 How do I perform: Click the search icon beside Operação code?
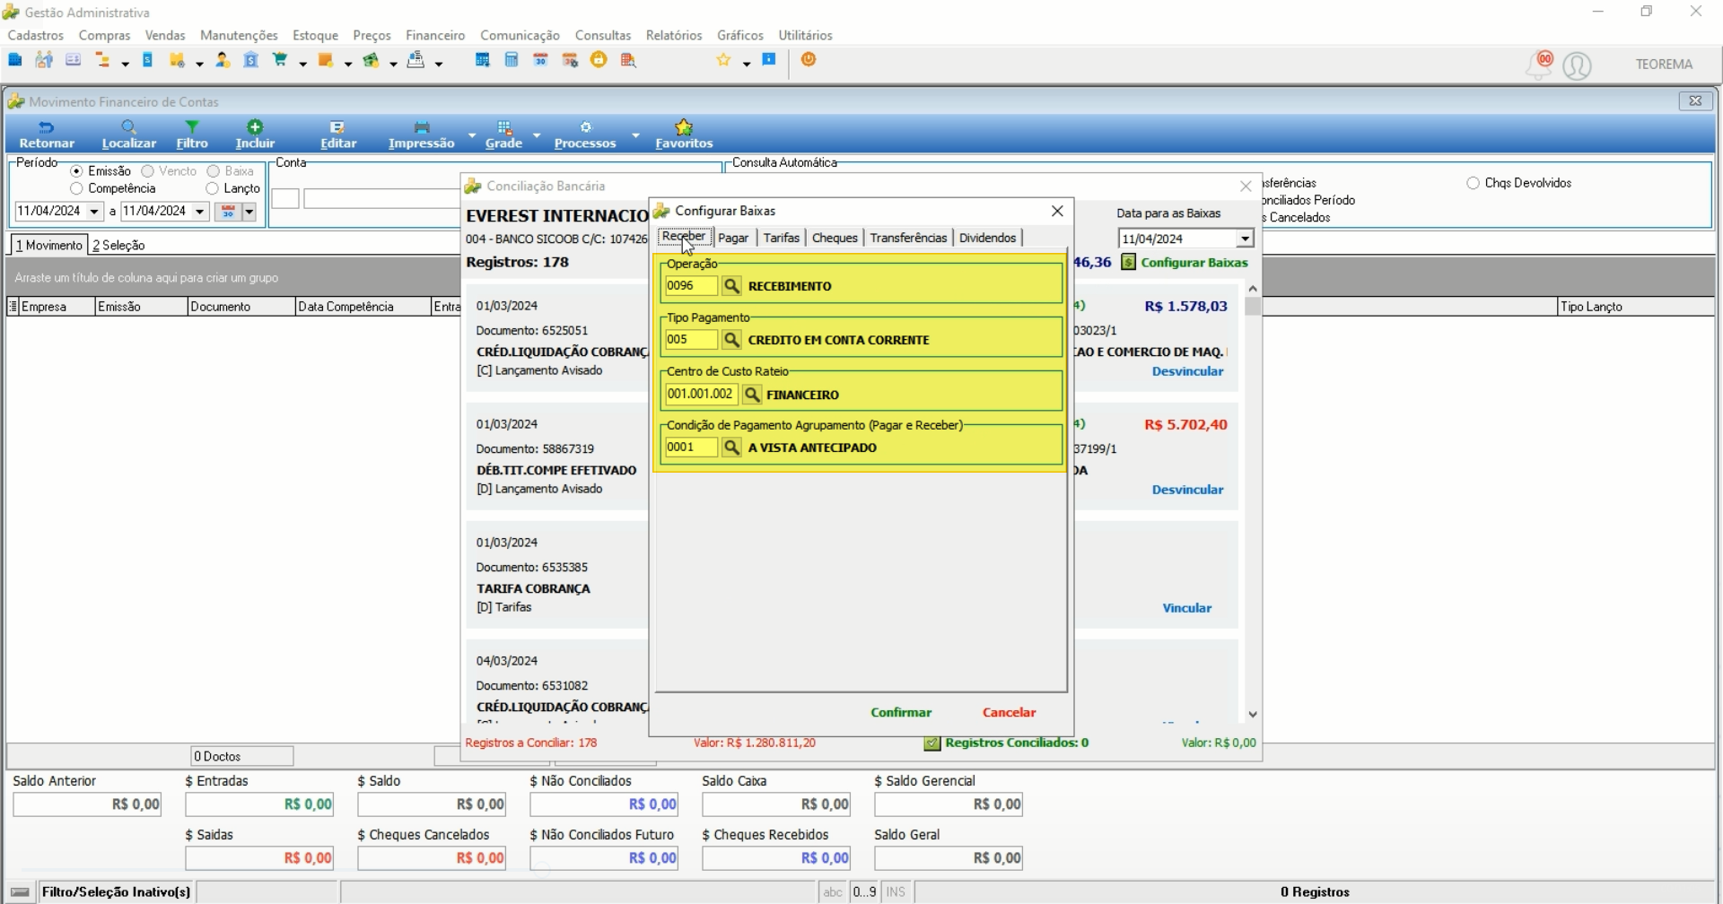click(x=731, y=286)
